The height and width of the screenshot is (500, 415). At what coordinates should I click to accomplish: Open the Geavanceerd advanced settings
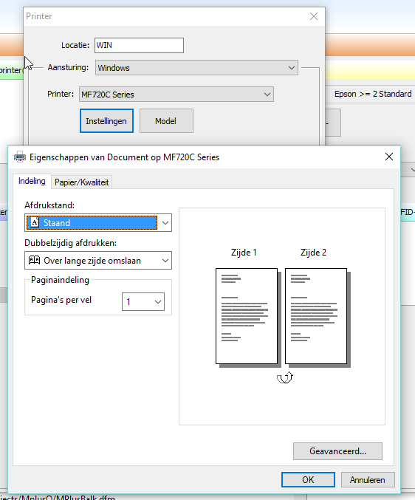[x=338, y=451]
